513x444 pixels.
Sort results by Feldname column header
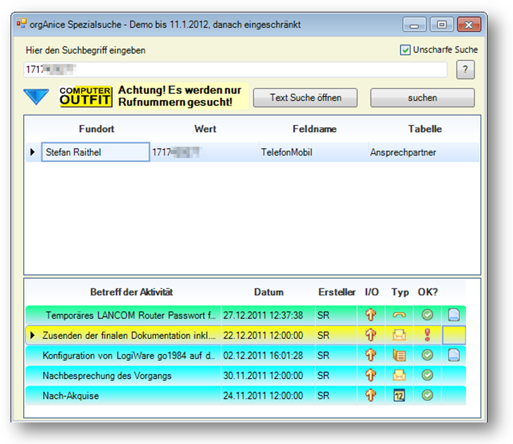pyautogui.click(x=314, y=129)
